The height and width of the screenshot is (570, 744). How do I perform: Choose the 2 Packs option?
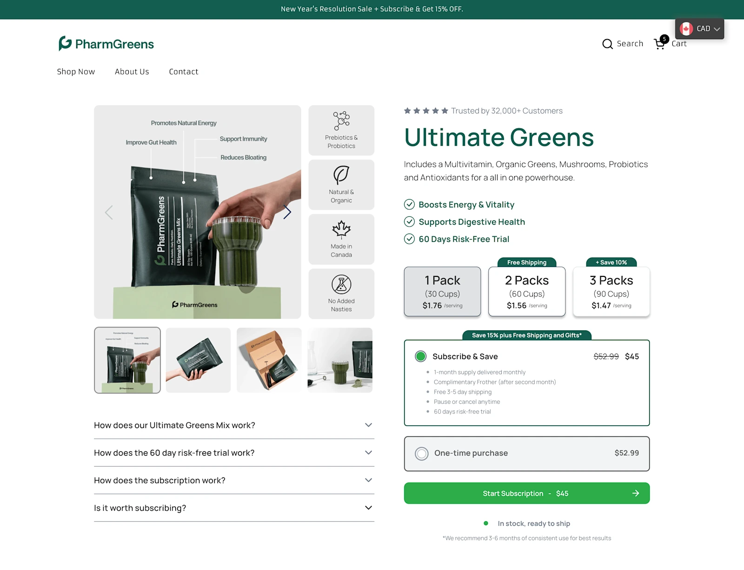click(x=527, y=291)
